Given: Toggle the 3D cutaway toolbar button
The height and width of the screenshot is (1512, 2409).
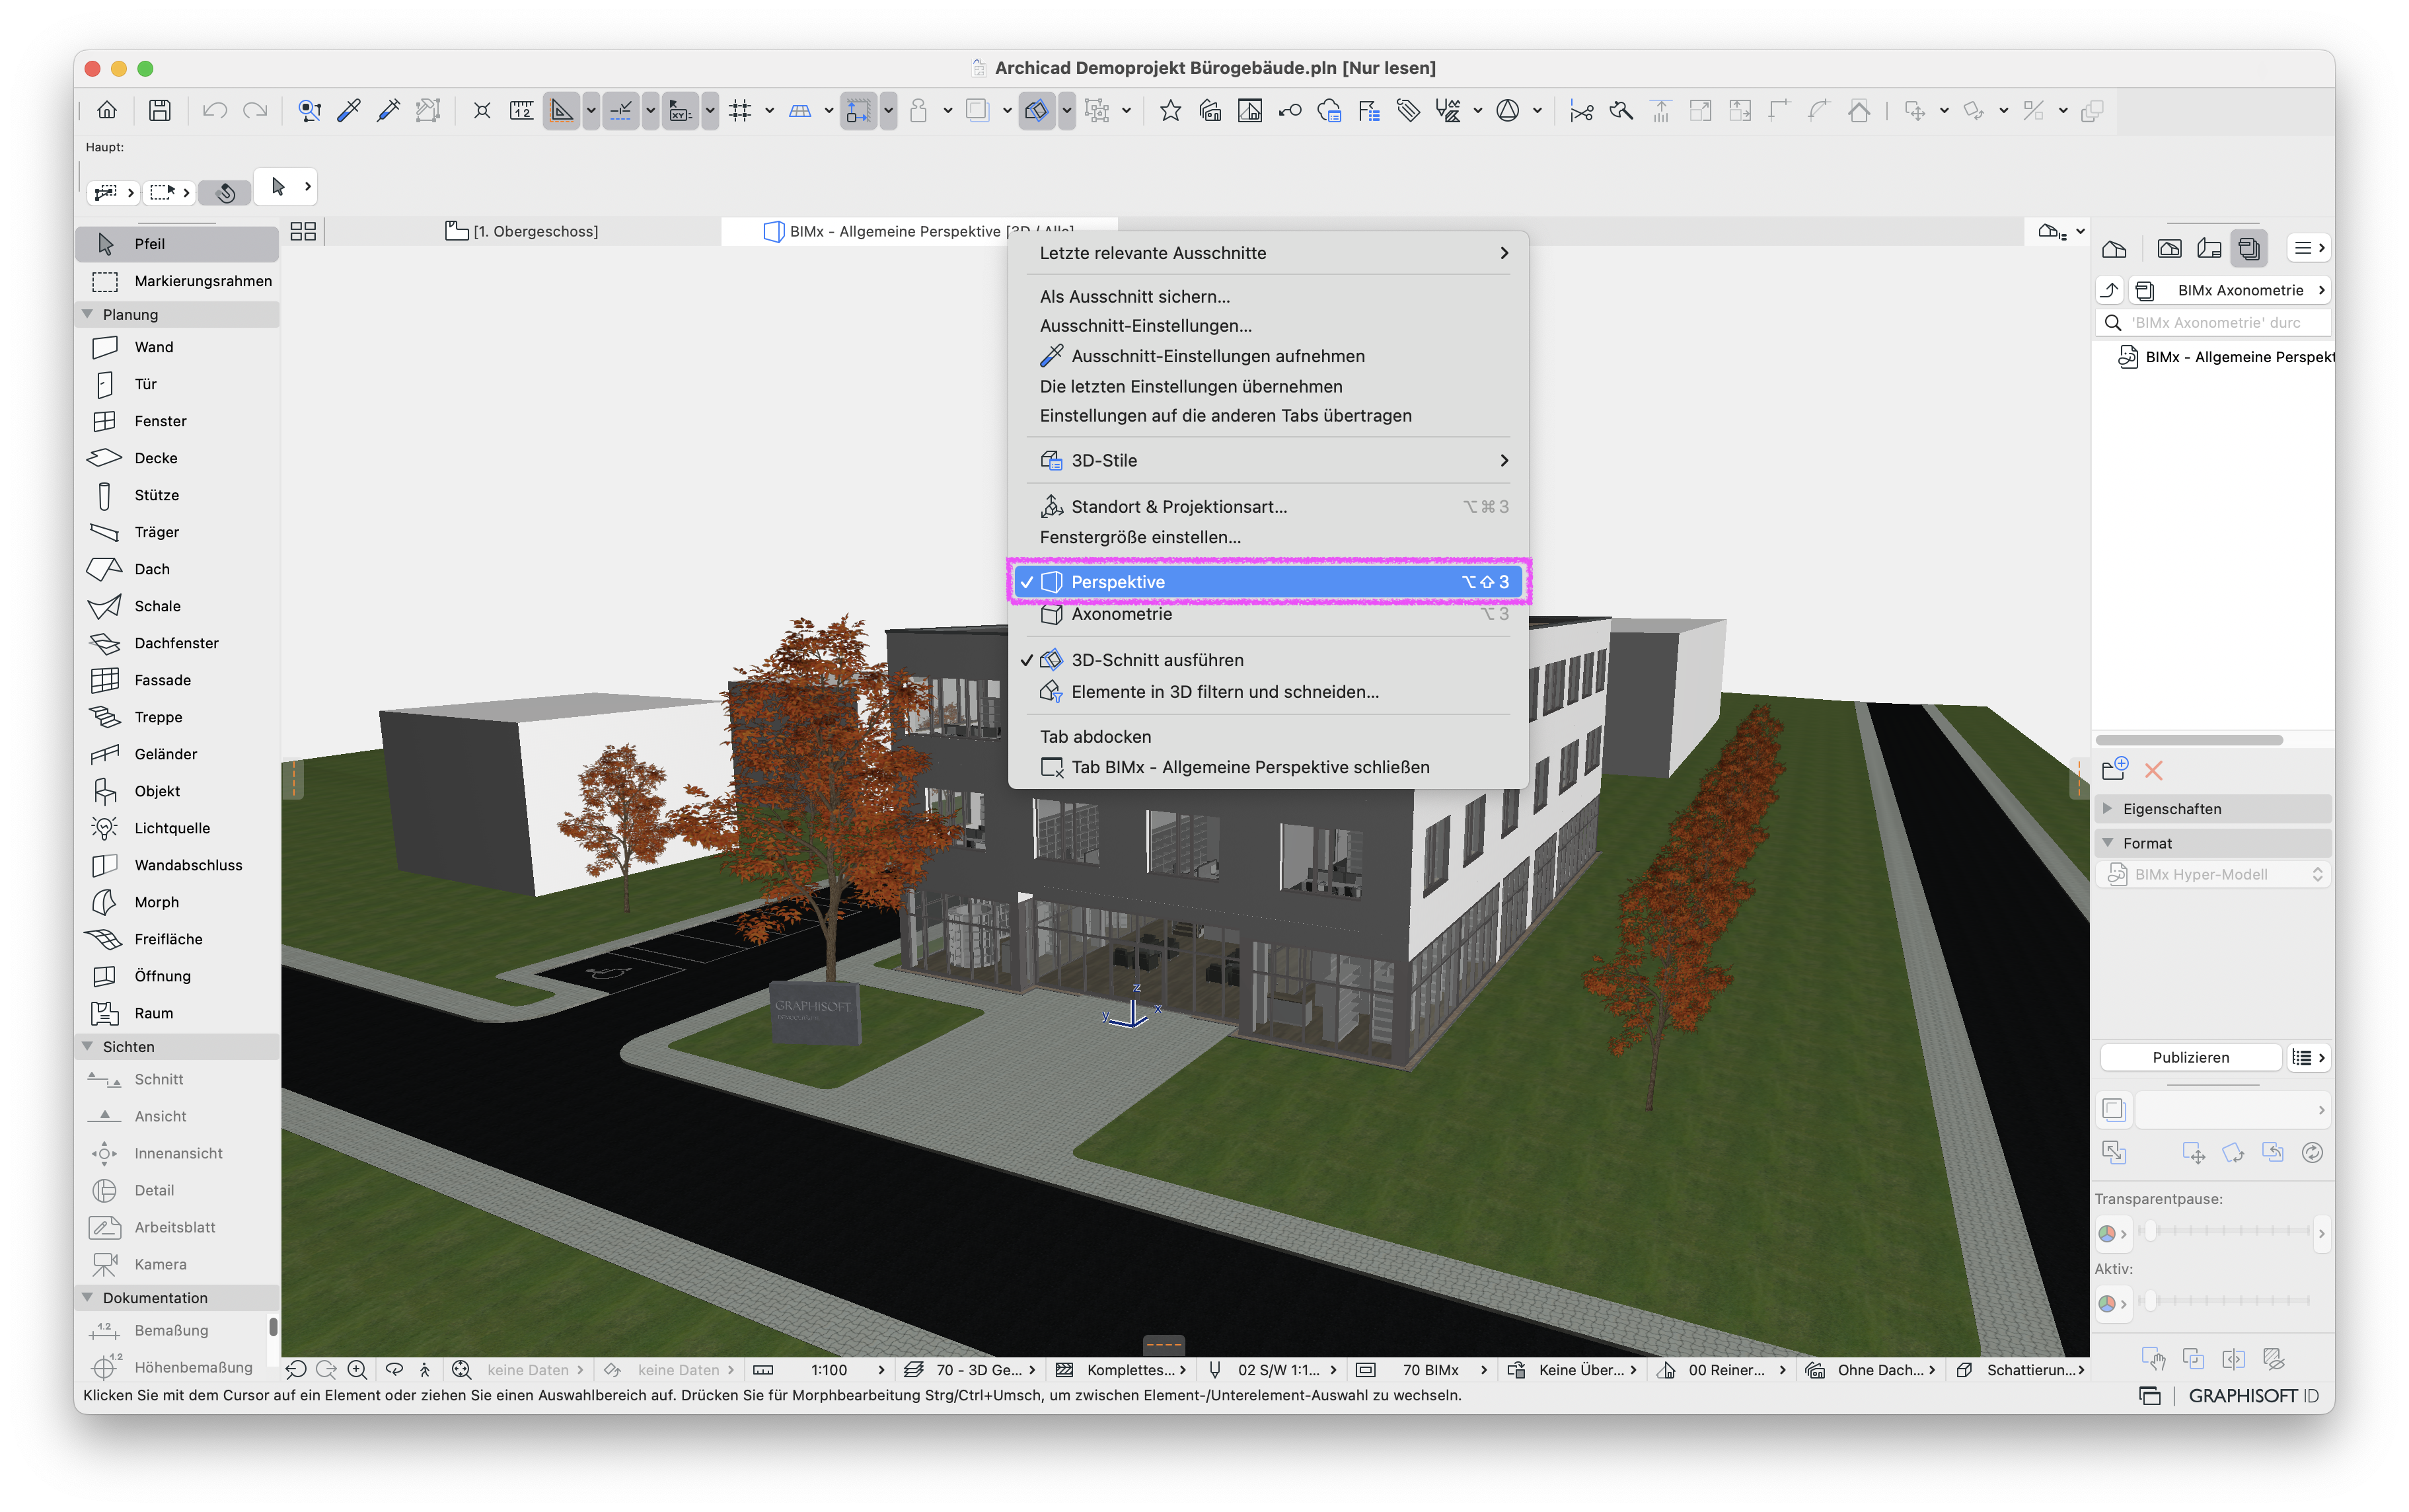Looking at the screenshot, I should pyautogui.click(x=1037, y=110).
